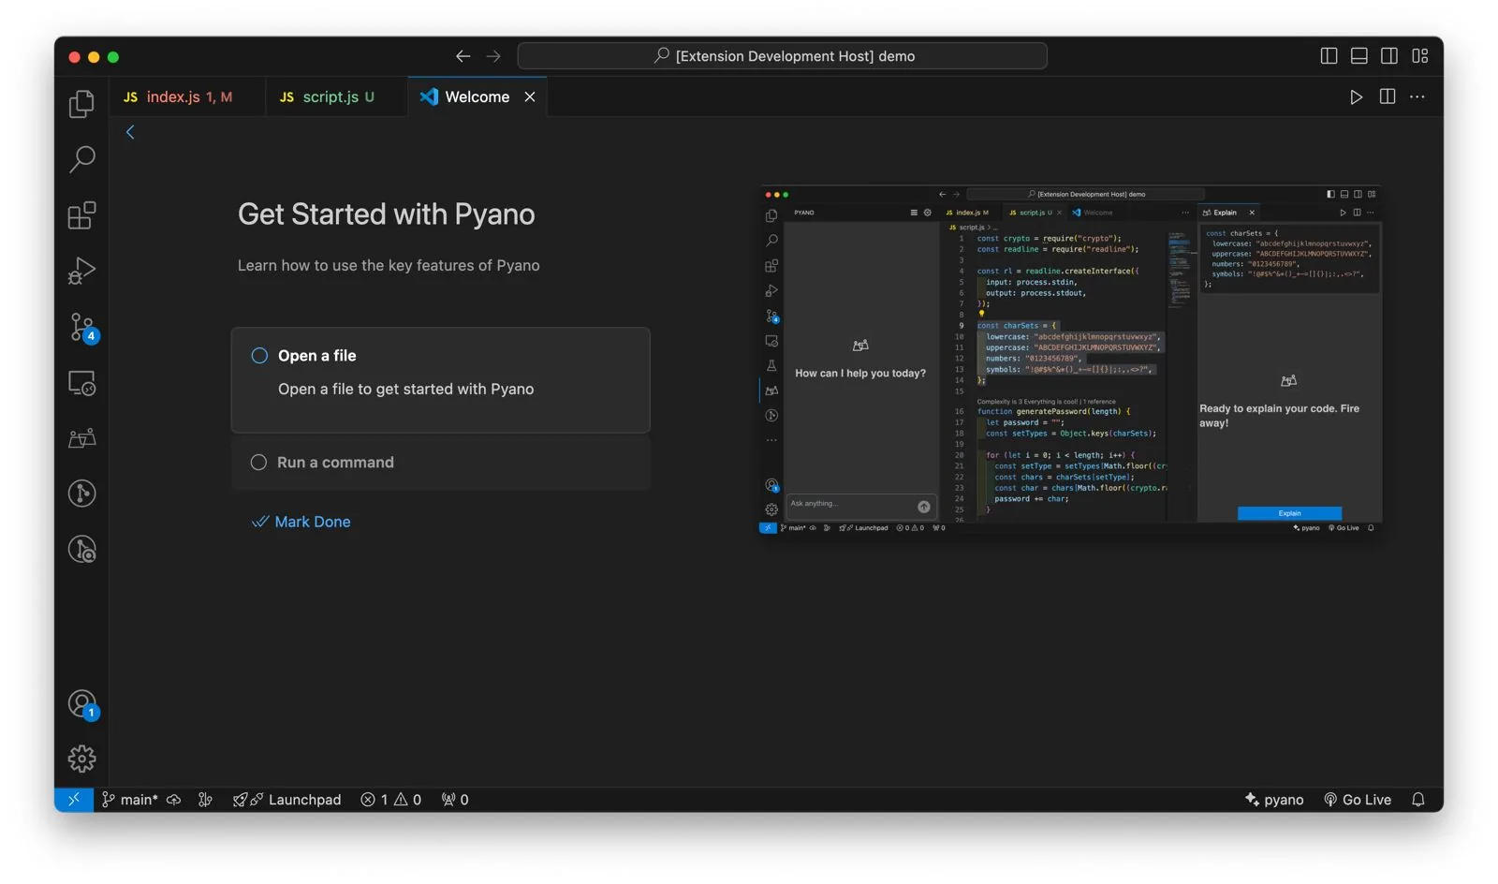The height and width of the screenshot is (884, 1498).
Task: Open the Run and Debug view
Action: (x=81, y=271)
